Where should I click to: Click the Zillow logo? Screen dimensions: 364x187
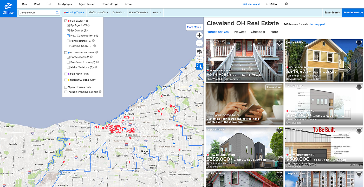pos(8,8)
